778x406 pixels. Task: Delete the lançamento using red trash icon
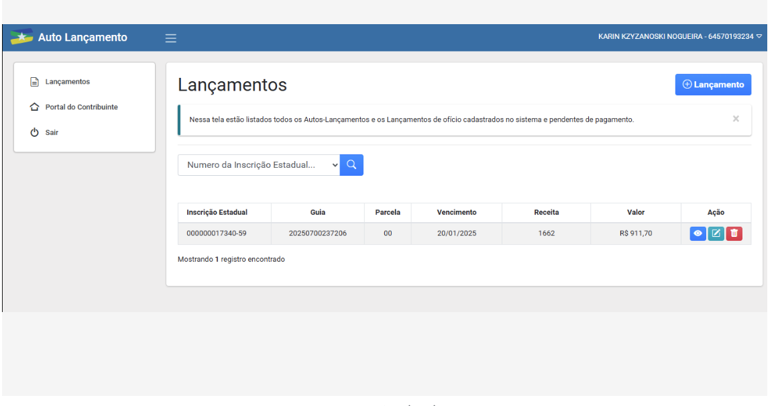click(x=734, y=234)
